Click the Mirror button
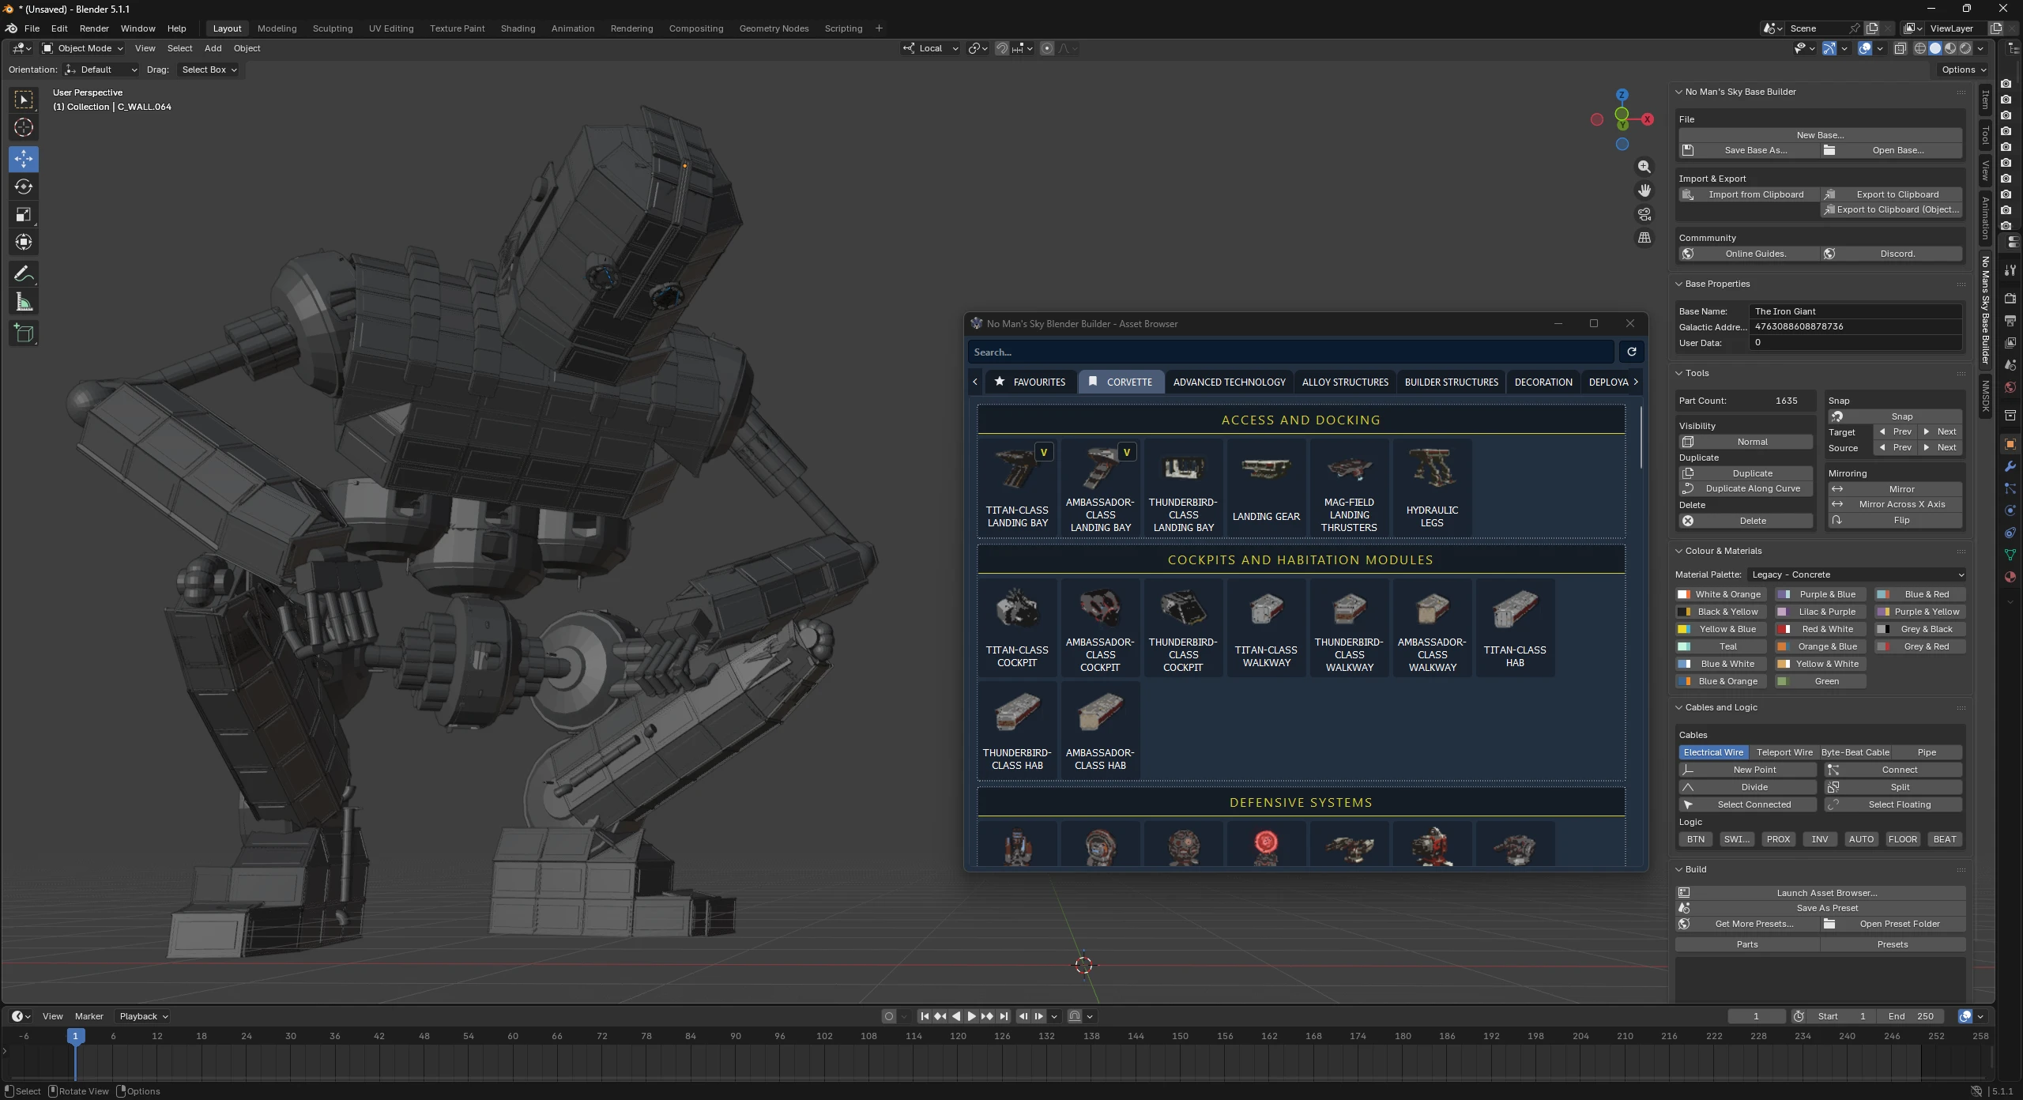This screenshot has width=2023, height=1100. [x=1894, y=489]
